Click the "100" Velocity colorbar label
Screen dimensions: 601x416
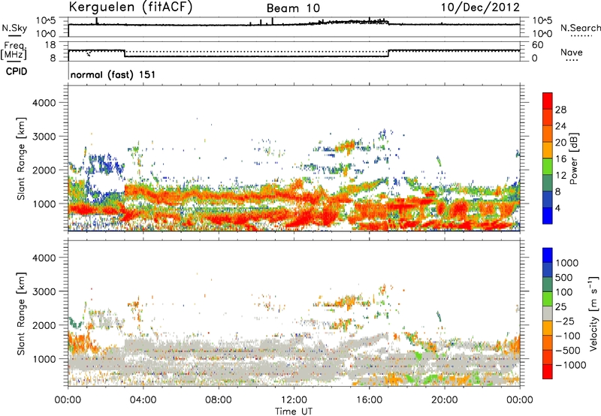click(x=564, y=292)
